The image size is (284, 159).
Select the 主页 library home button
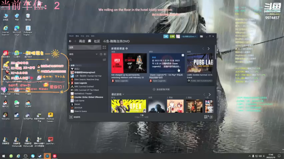pyautogui.click(x=84, y=47)
